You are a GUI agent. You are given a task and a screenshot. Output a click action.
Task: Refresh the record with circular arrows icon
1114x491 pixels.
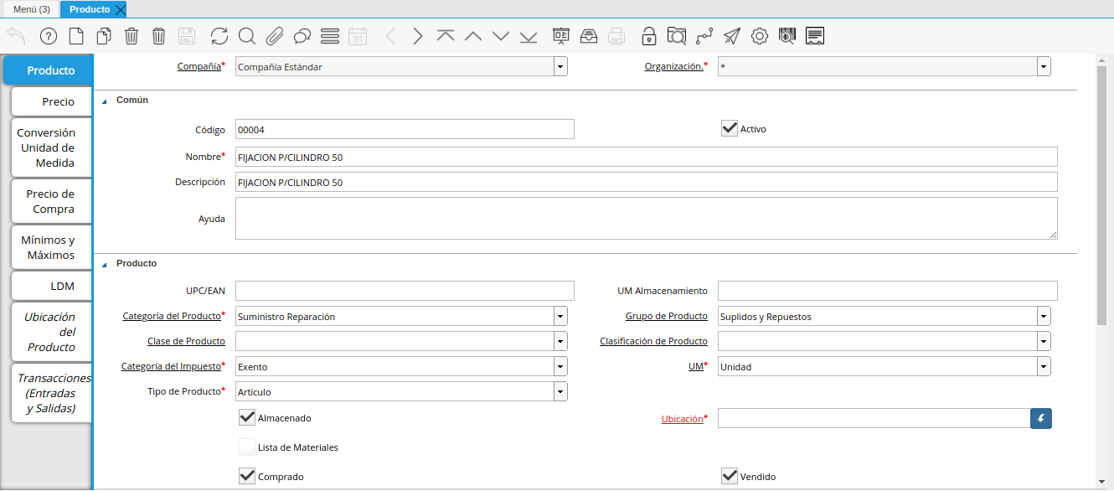[x=219, y=36]
